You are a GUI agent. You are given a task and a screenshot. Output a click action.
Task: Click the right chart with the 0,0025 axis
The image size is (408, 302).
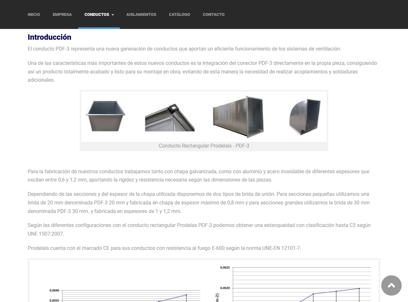pos(293,284)
